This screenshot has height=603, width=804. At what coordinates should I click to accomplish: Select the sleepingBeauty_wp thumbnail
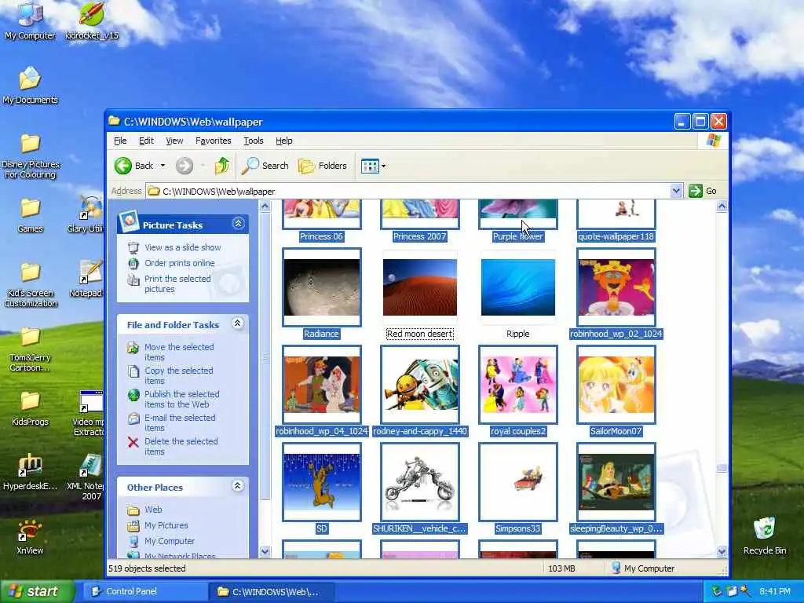[616, 482]
